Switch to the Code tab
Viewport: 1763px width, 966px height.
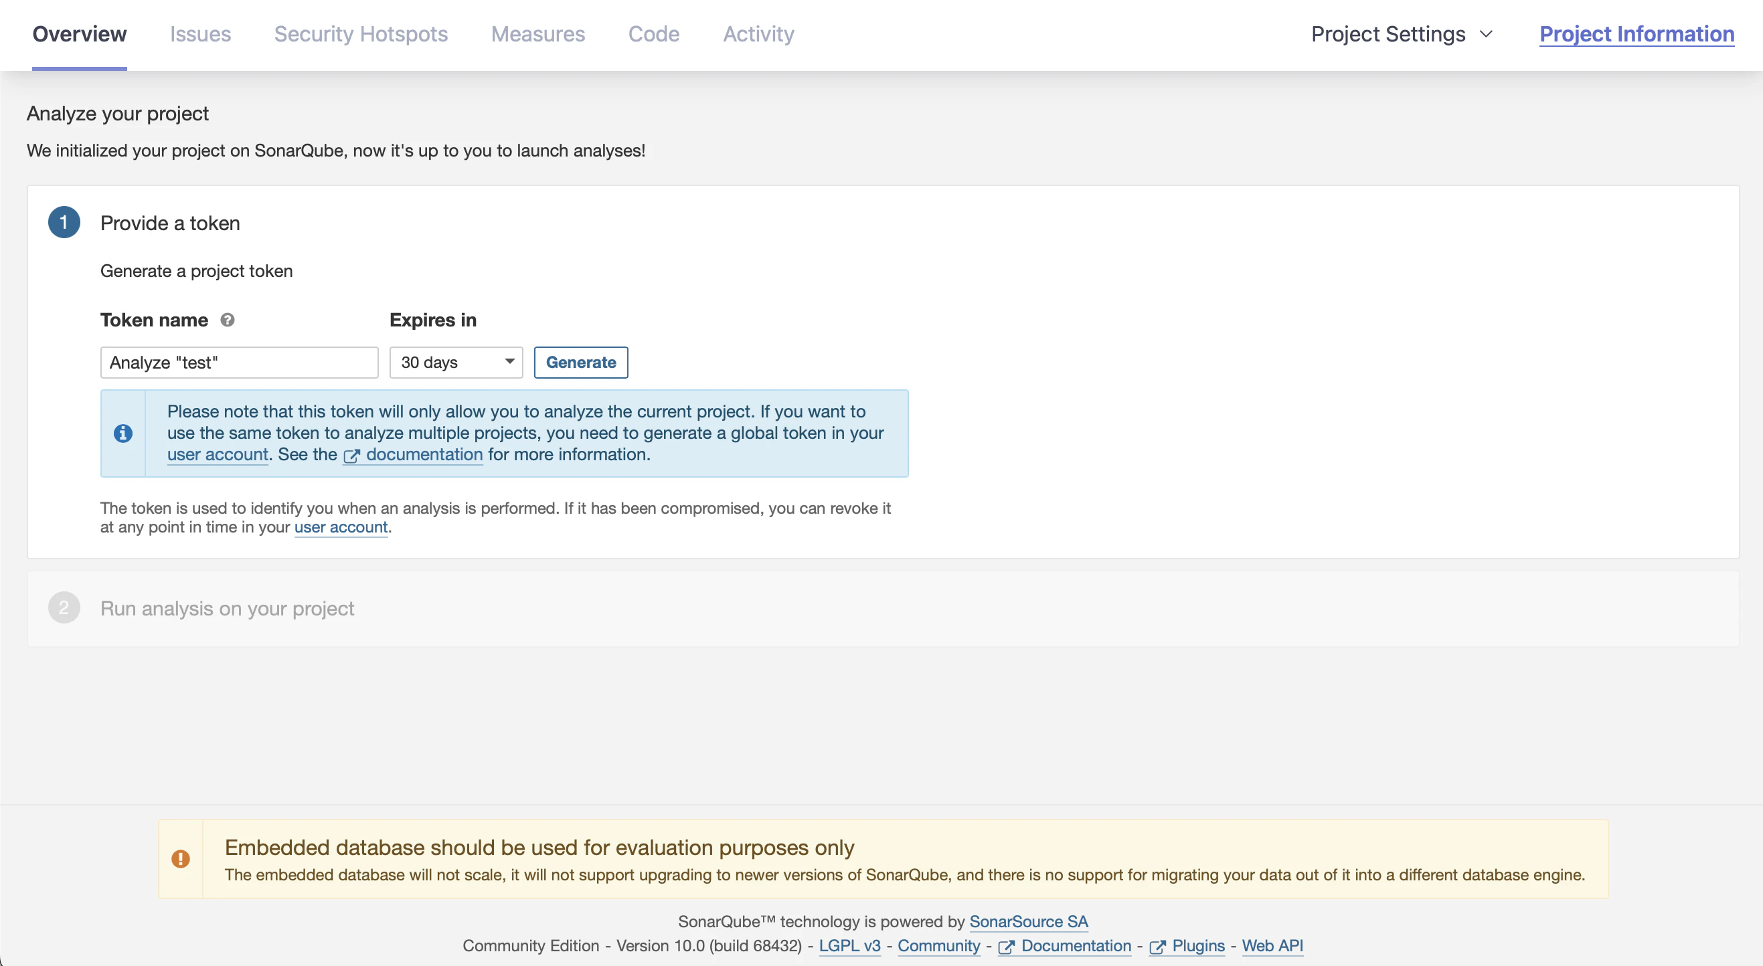click(x=655, y=34)
